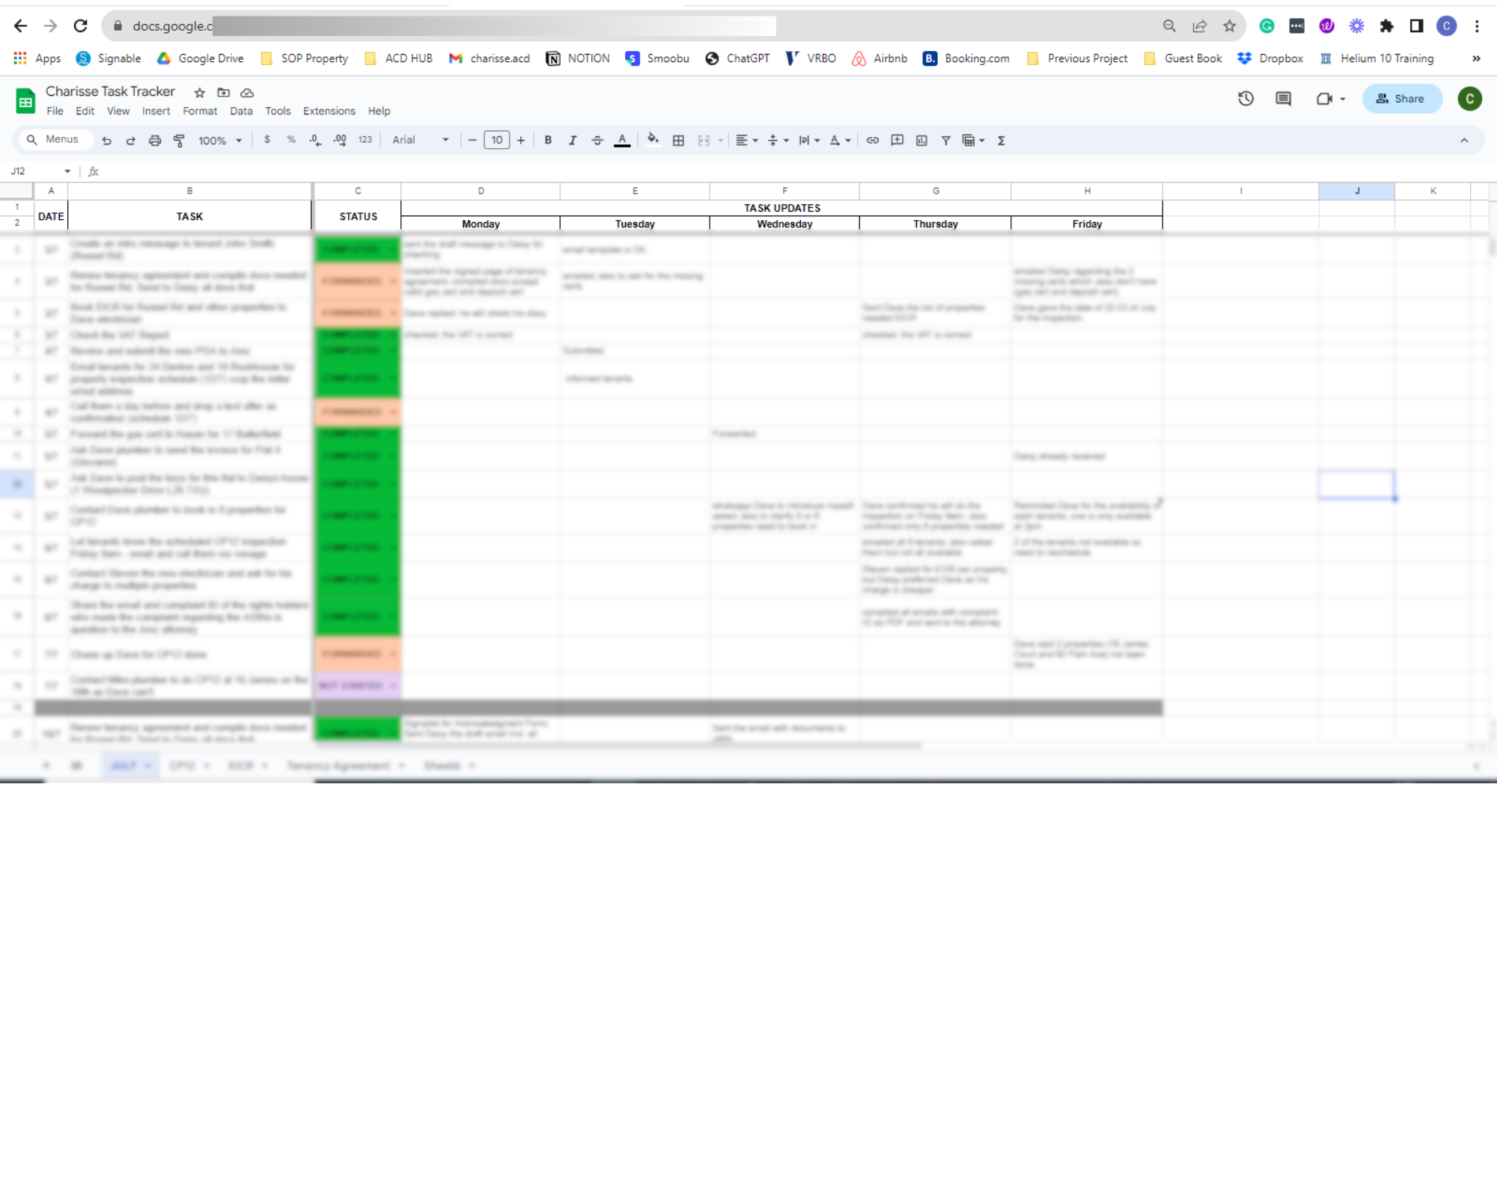The image size is (1497, 1197).
Task: Click the print icon in toolbar
Action: click(154, 140)
